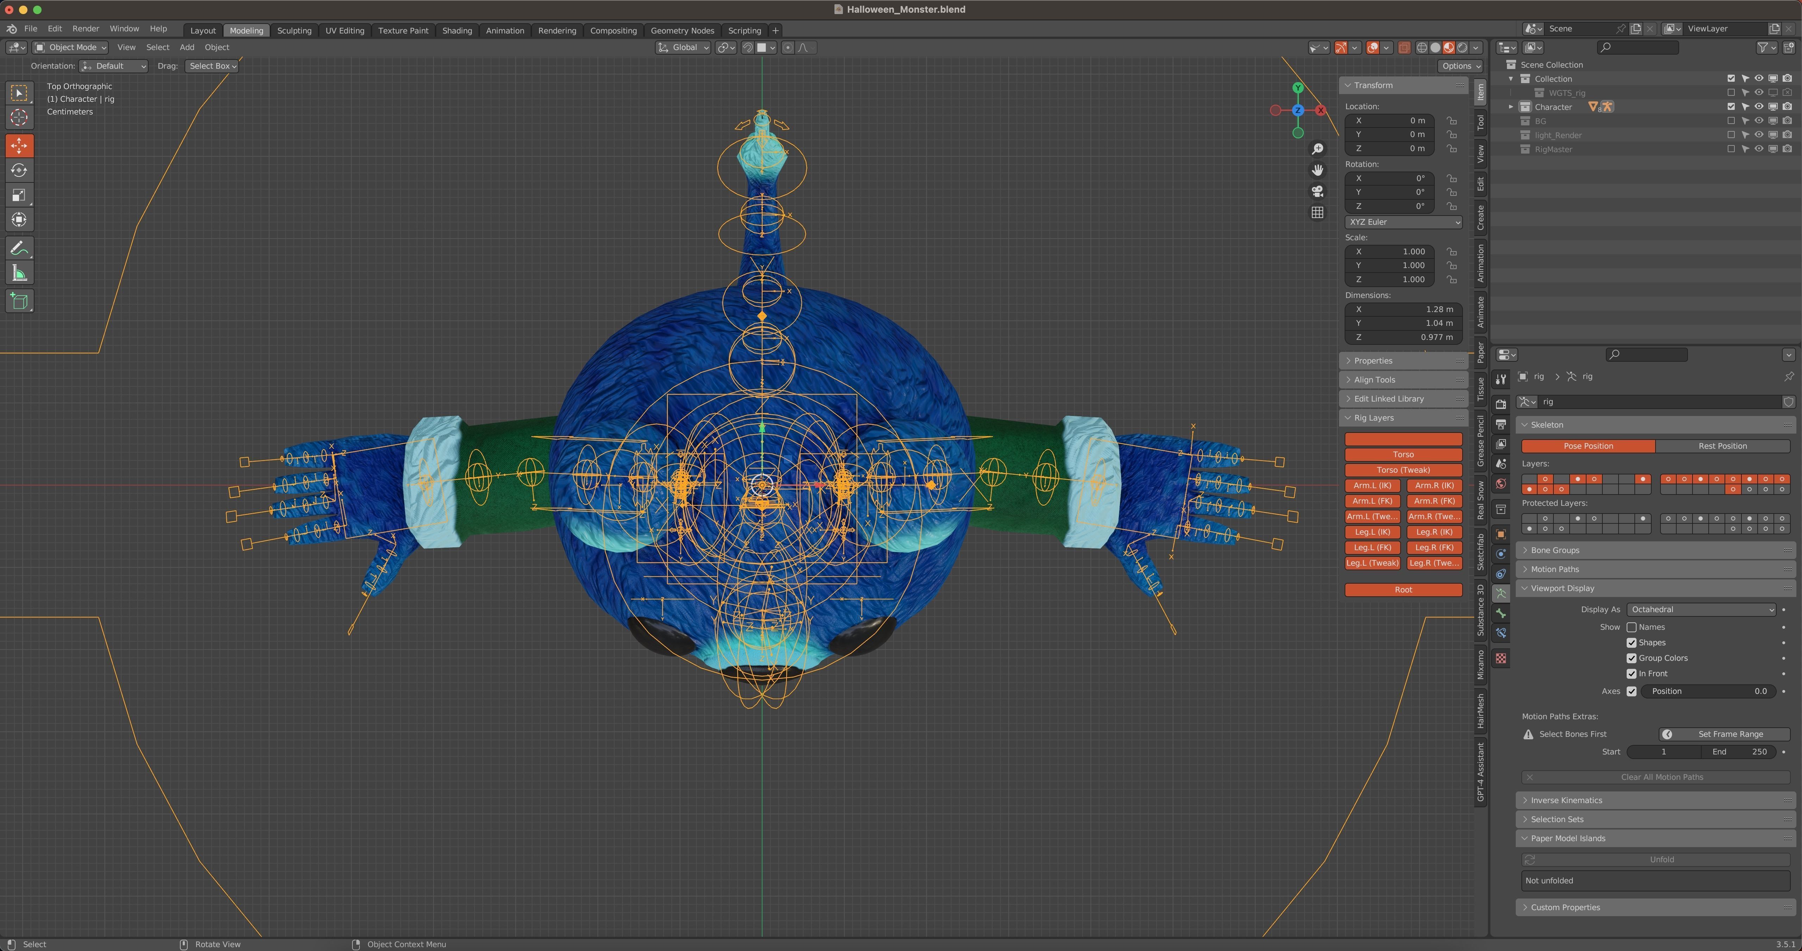Exclude Collection via its checkbox
Screen dimensions: 1802x951
tap(1731, 79)
